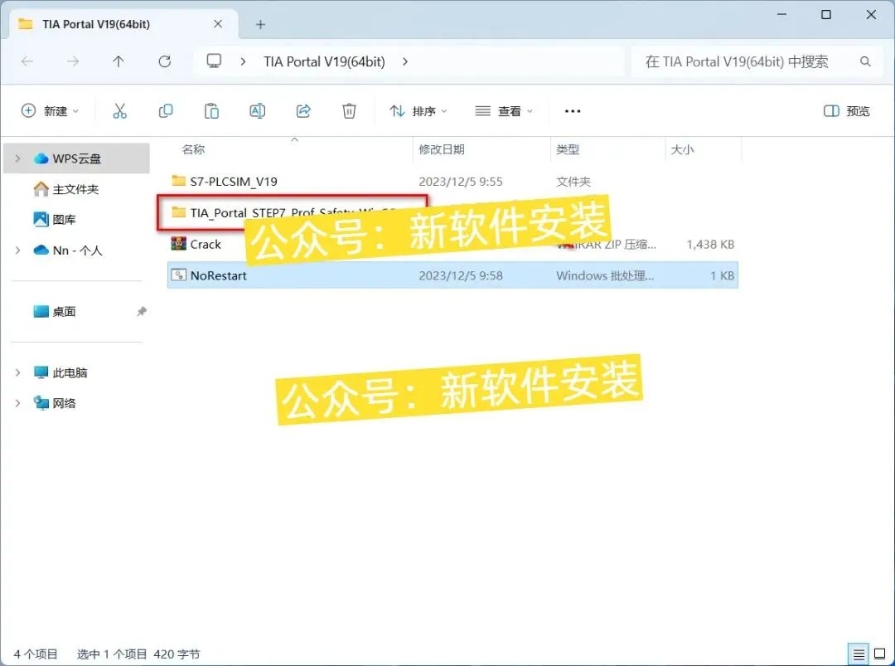The image size is (895, 666).
Task: Sort by the 大小 column header
Action: 682,149
